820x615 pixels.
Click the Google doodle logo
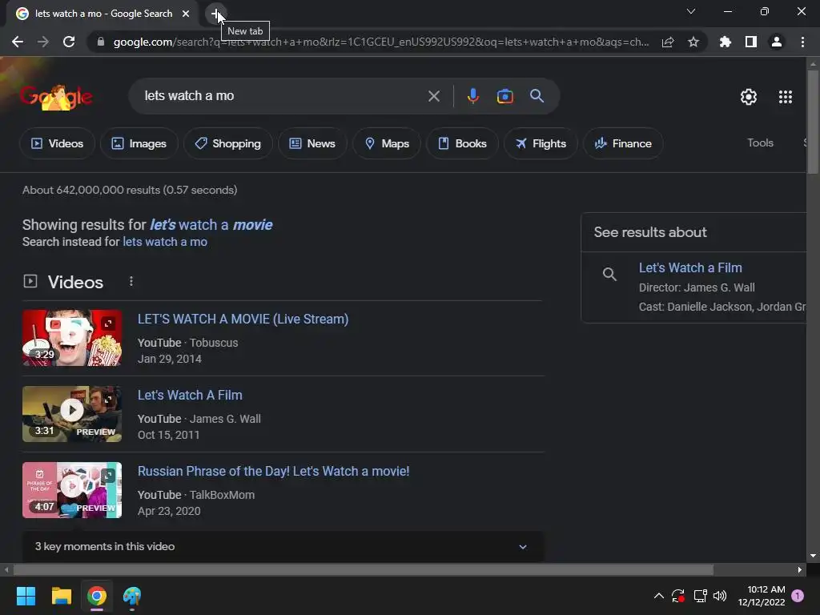57,97
